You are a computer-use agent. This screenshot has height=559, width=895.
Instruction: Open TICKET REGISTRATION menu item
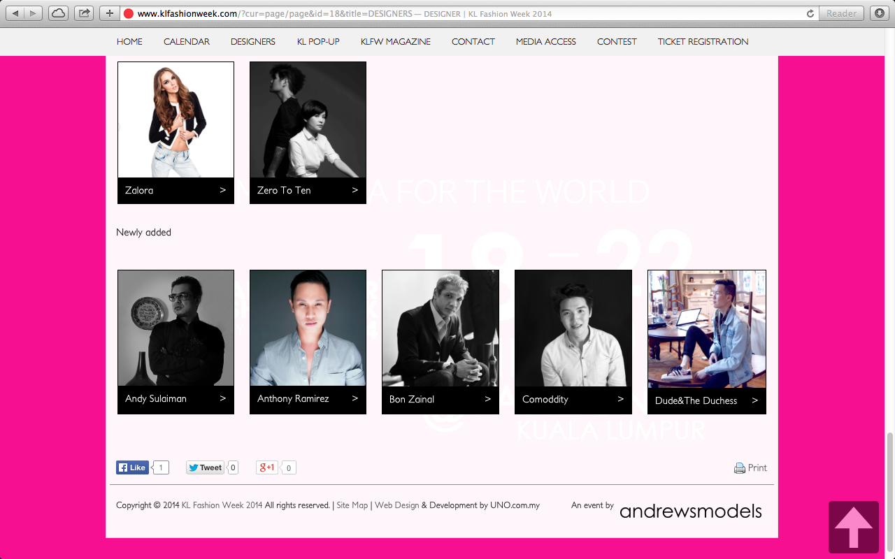[x=703, y=42]
